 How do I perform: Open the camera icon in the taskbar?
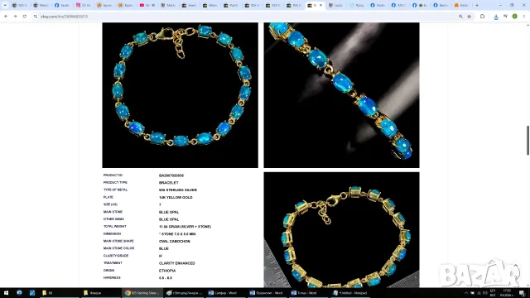click(x=19, y=293)
